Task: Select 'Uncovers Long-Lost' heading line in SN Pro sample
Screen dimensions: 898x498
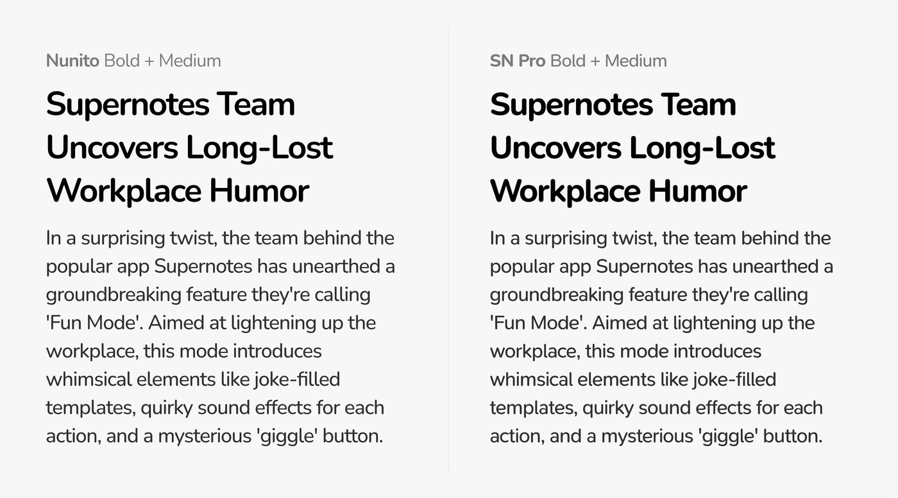Action: click(632, 148)
